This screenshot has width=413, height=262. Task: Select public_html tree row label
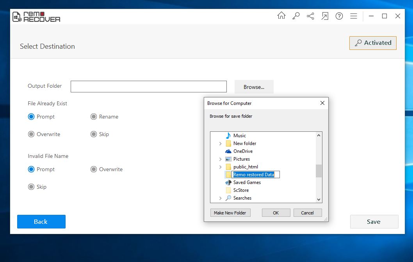246,167
